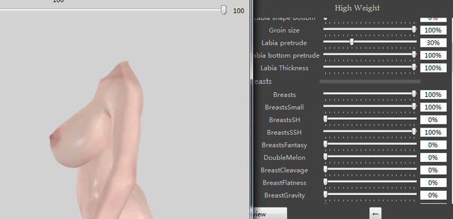Click the DoubleMelon label
This screenshot has width=453, height=219.
284,158
